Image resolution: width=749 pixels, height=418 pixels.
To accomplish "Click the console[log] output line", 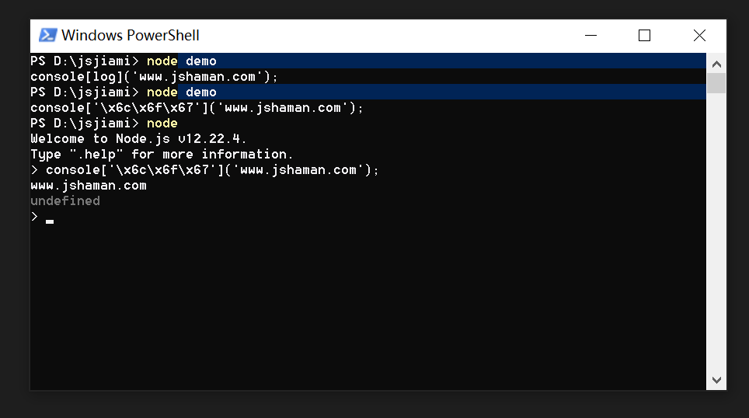I will coord(154,77).
